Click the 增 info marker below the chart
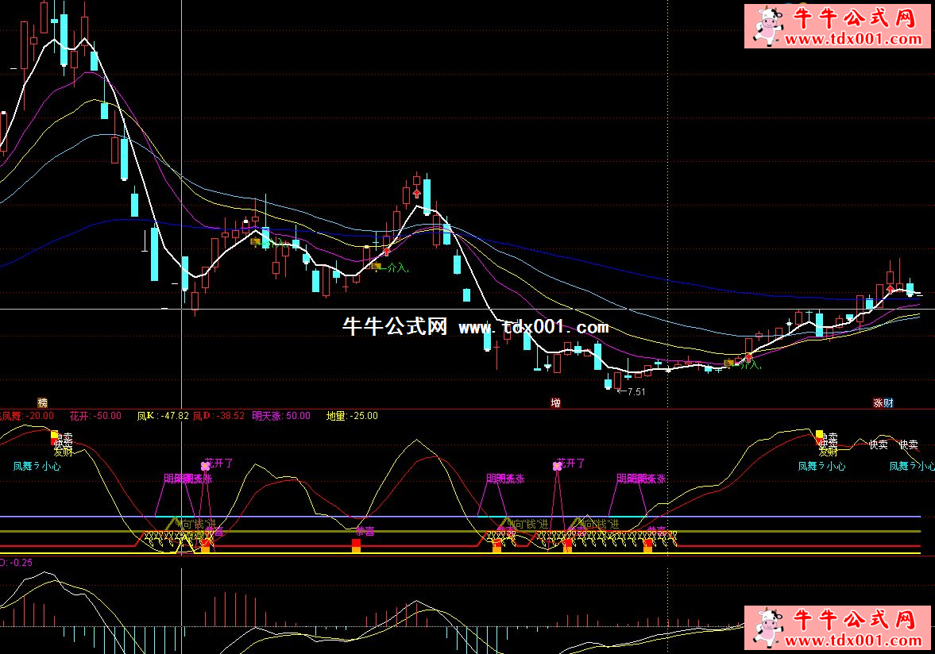This screenshot has width=935, height=654. click(555, 403)
